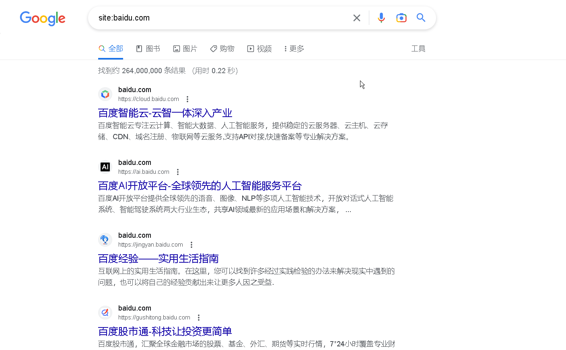This screenshot has width=566, height=350.
Task: Click snippet text starting 百度智能云专注云计算
Action: 243,131
